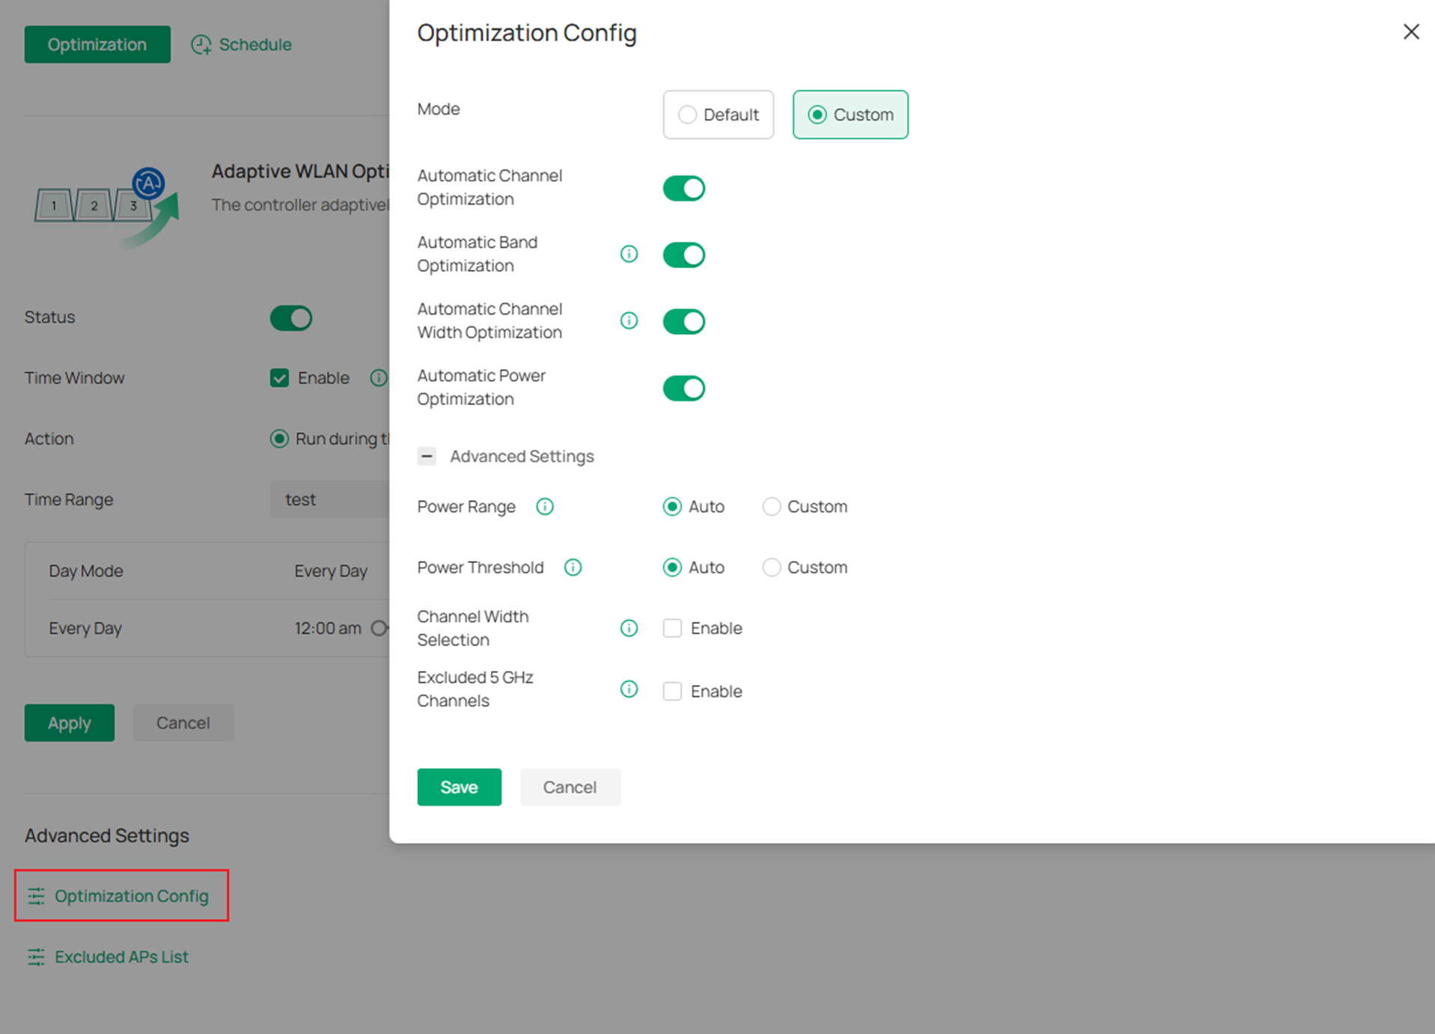The height and width of the screenshot is (1034, 1435).
Task: Choose Custom for Power Threshold
Action: [x=772, y=568]
